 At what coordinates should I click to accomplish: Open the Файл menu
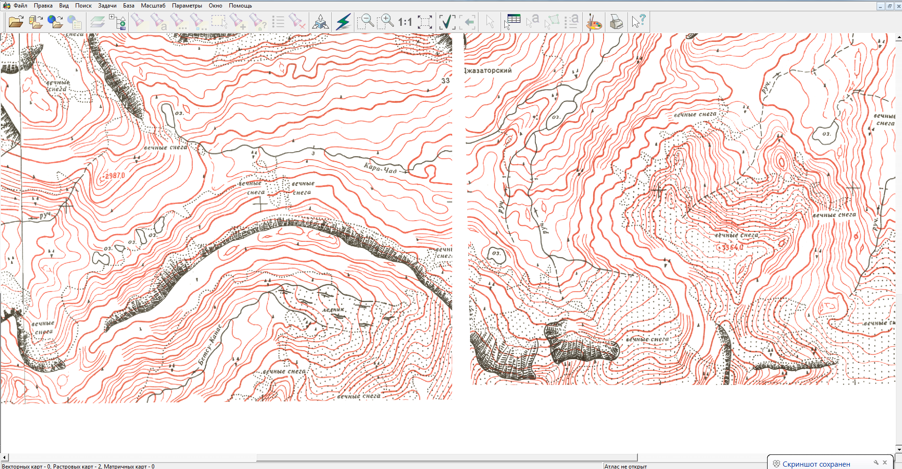[x=20, y=6]
